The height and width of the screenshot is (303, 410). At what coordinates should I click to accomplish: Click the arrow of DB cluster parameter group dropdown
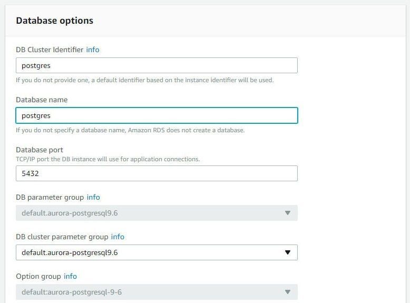288,252
